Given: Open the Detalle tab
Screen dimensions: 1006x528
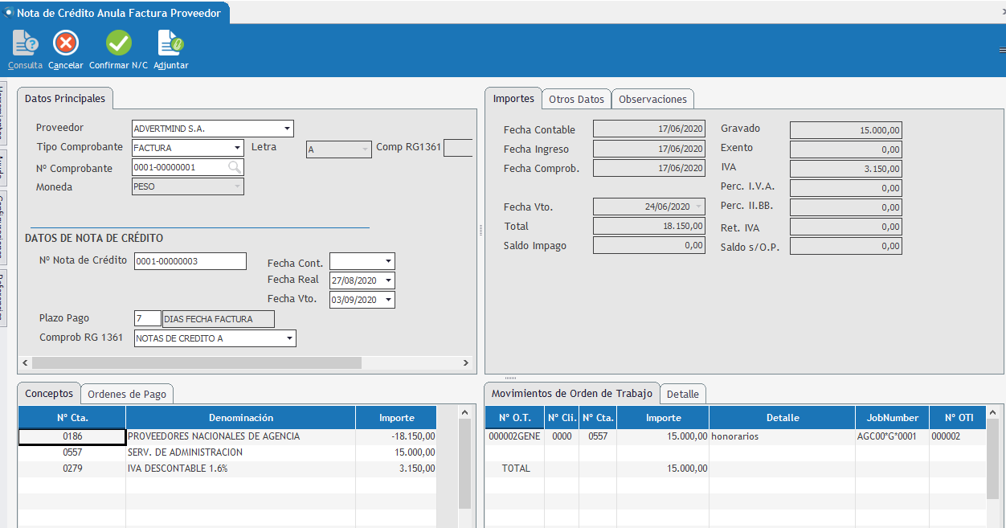Looking at the screenshot, I should pyautogui.click(x=683, y=394).
